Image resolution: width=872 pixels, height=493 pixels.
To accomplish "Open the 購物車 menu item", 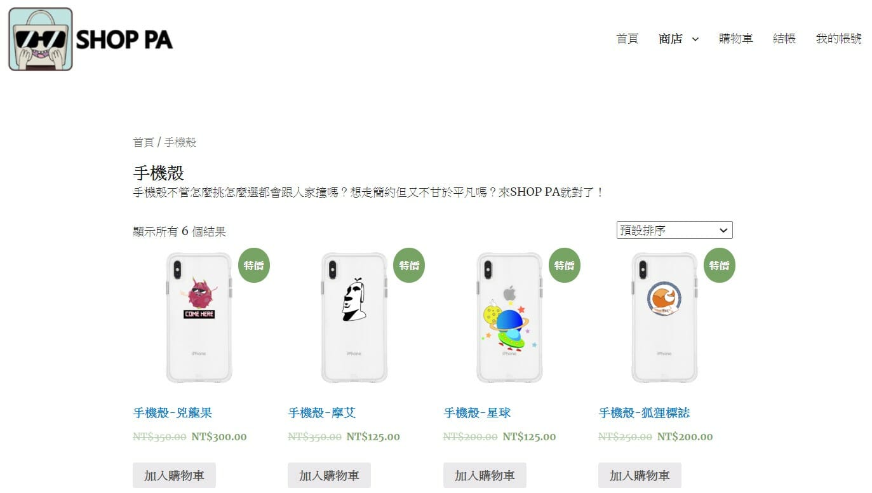I will (736, 39).
